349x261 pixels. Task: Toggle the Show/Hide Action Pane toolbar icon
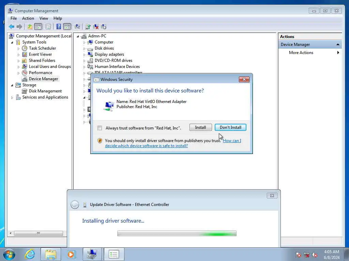pos(67,27)
